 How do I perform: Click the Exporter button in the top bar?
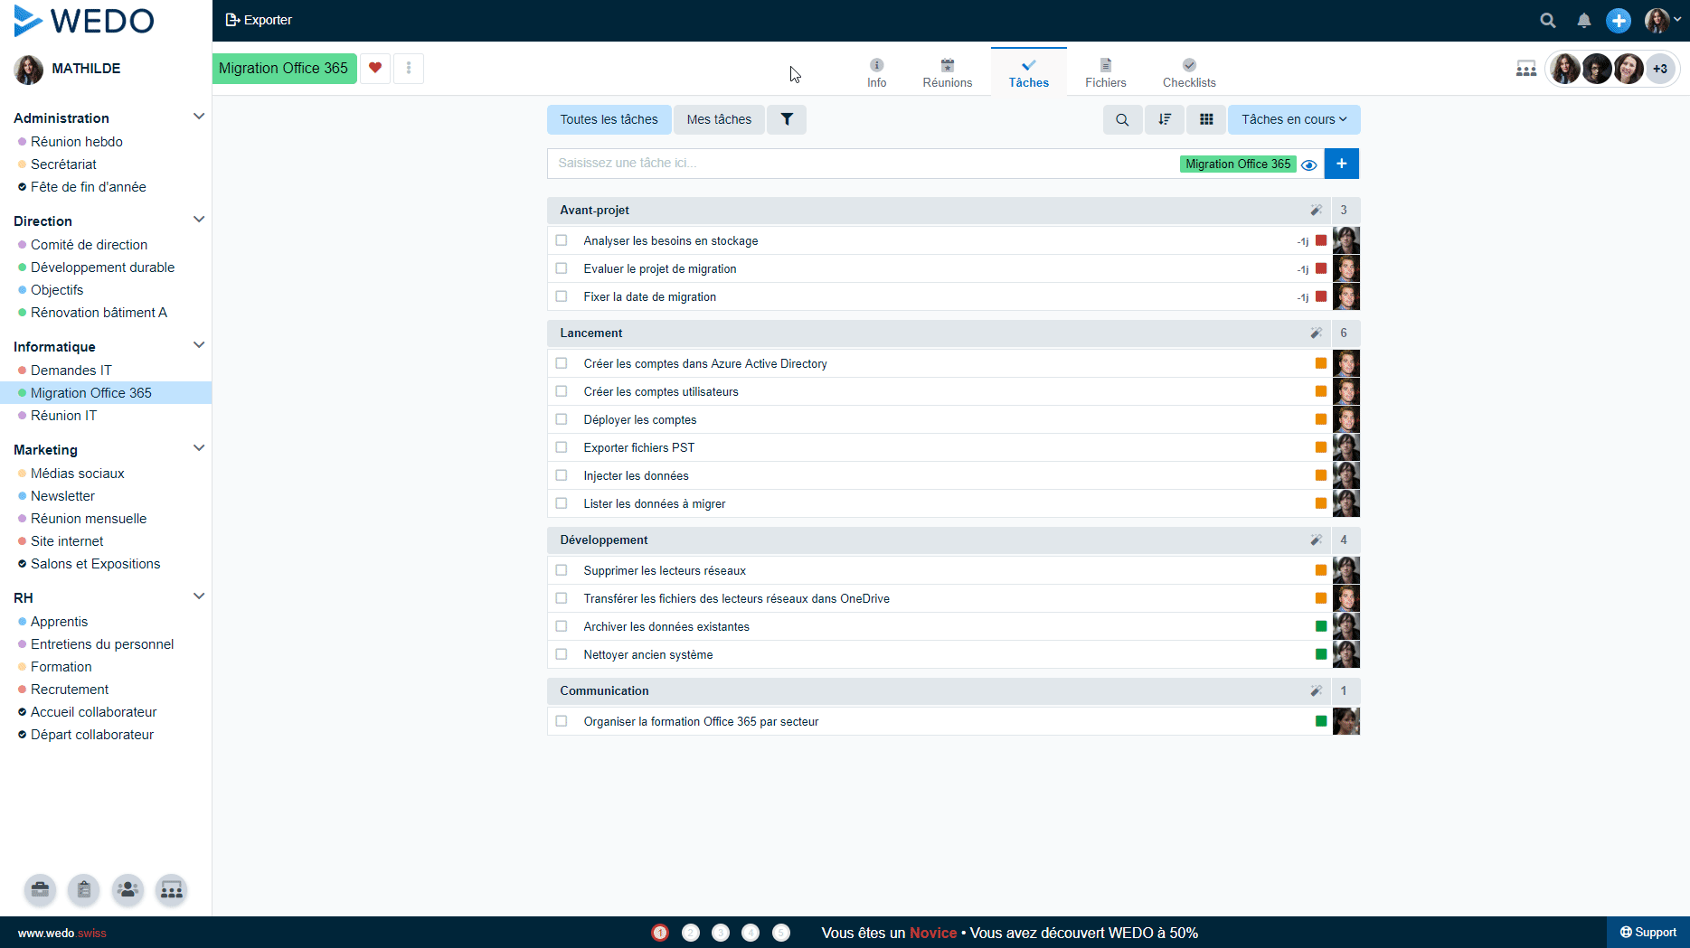(x=259, y=20)
